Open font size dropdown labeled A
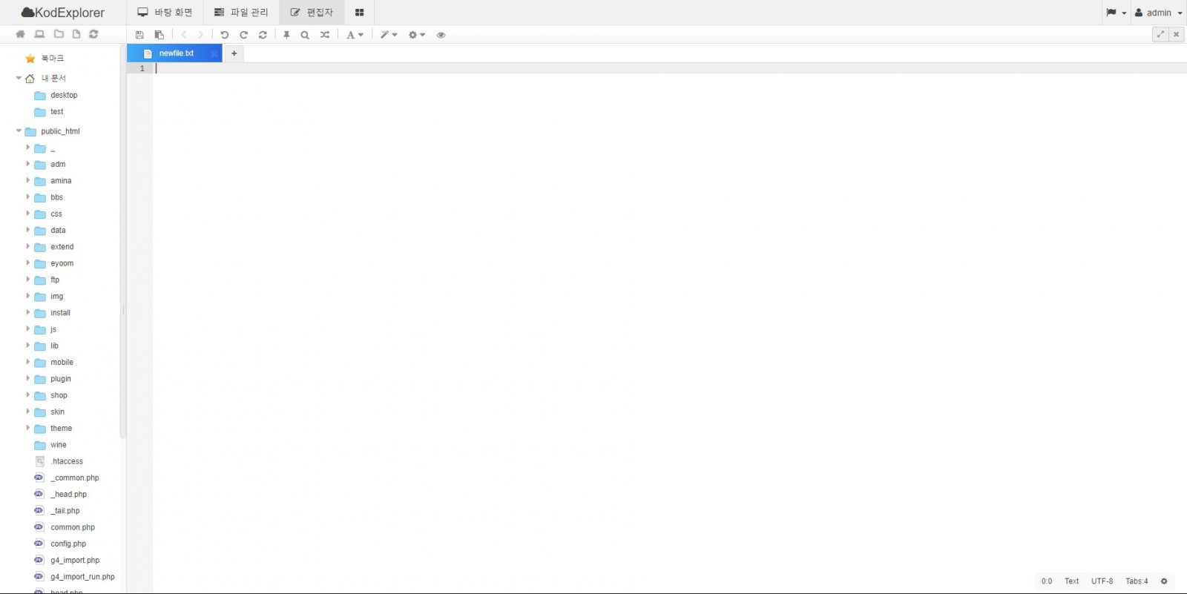The image size is (1187, 594). pos(355,35)
